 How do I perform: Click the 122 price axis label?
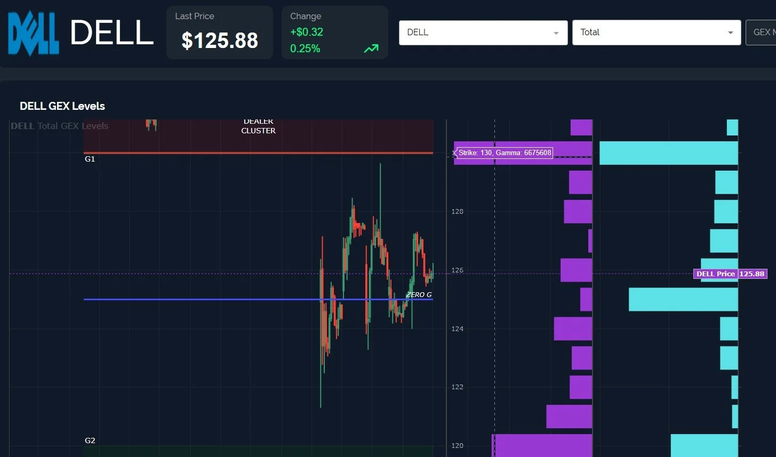pos(457,387)
